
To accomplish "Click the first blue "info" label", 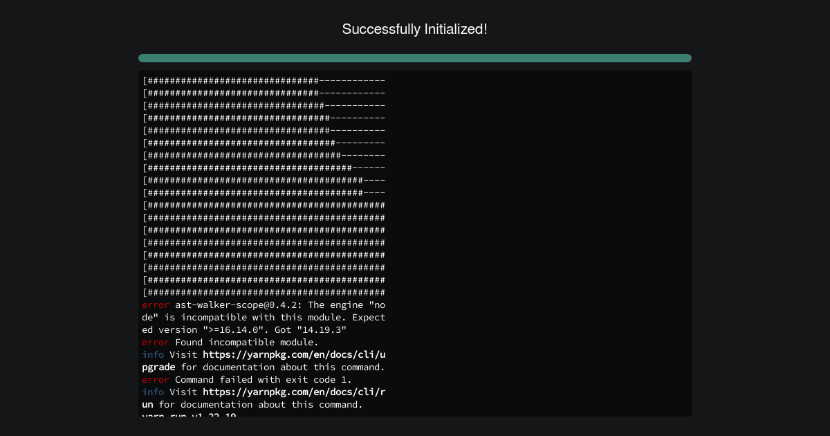I will (x=153, y=354).
